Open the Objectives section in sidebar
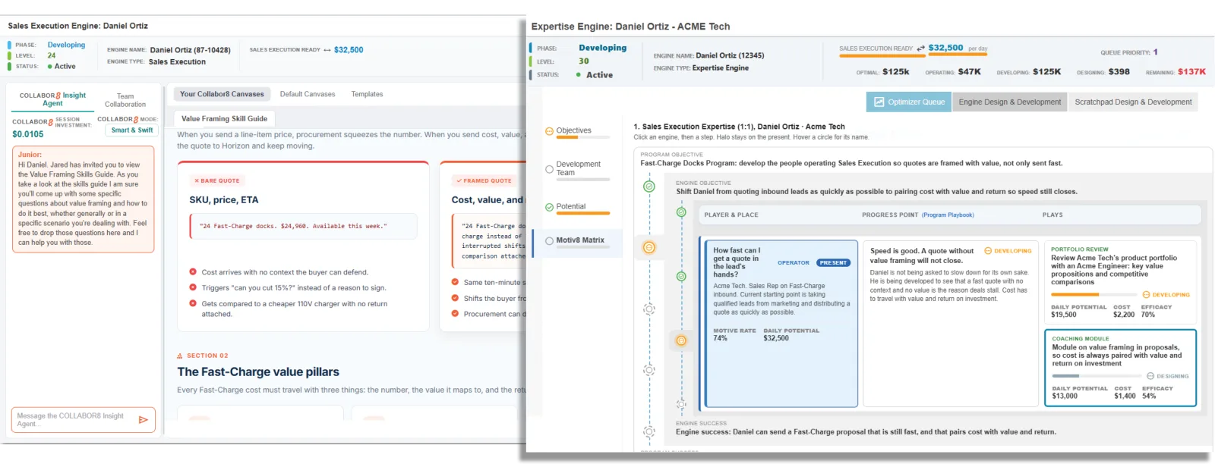This screenshot has height=464, width=1215. [573, 130]
